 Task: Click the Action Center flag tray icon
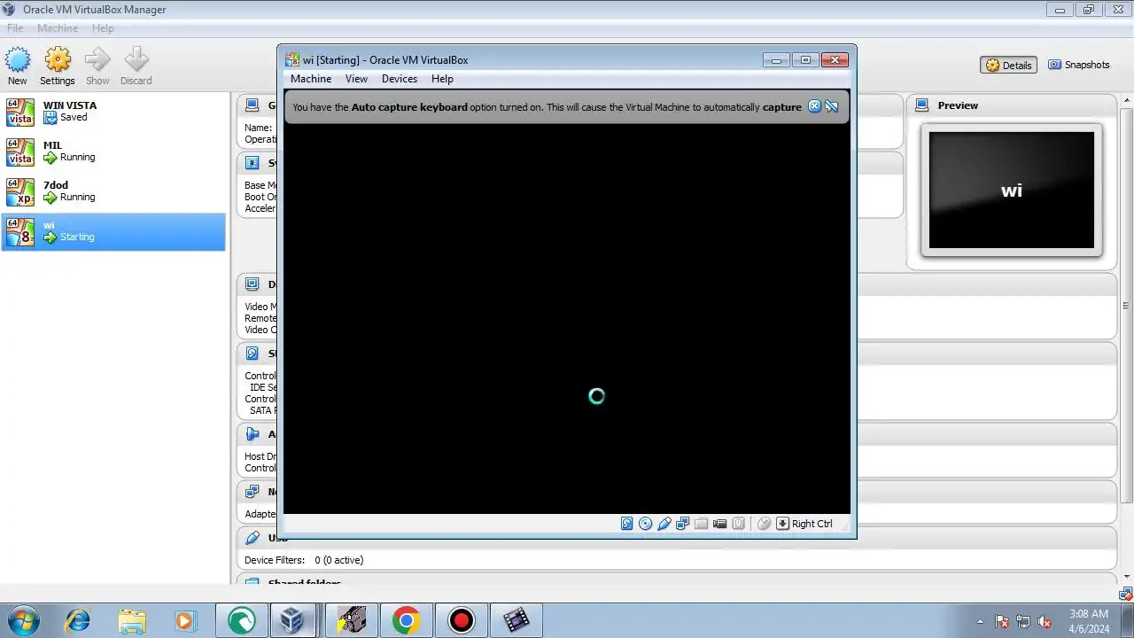(x=1003, y=621)
